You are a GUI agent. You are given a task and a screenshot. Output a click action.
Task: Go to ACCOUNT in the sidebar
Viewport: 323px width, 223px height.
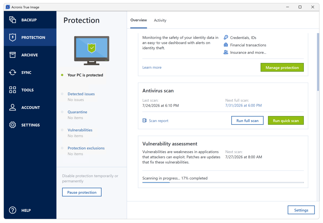(x=30, y=107)
